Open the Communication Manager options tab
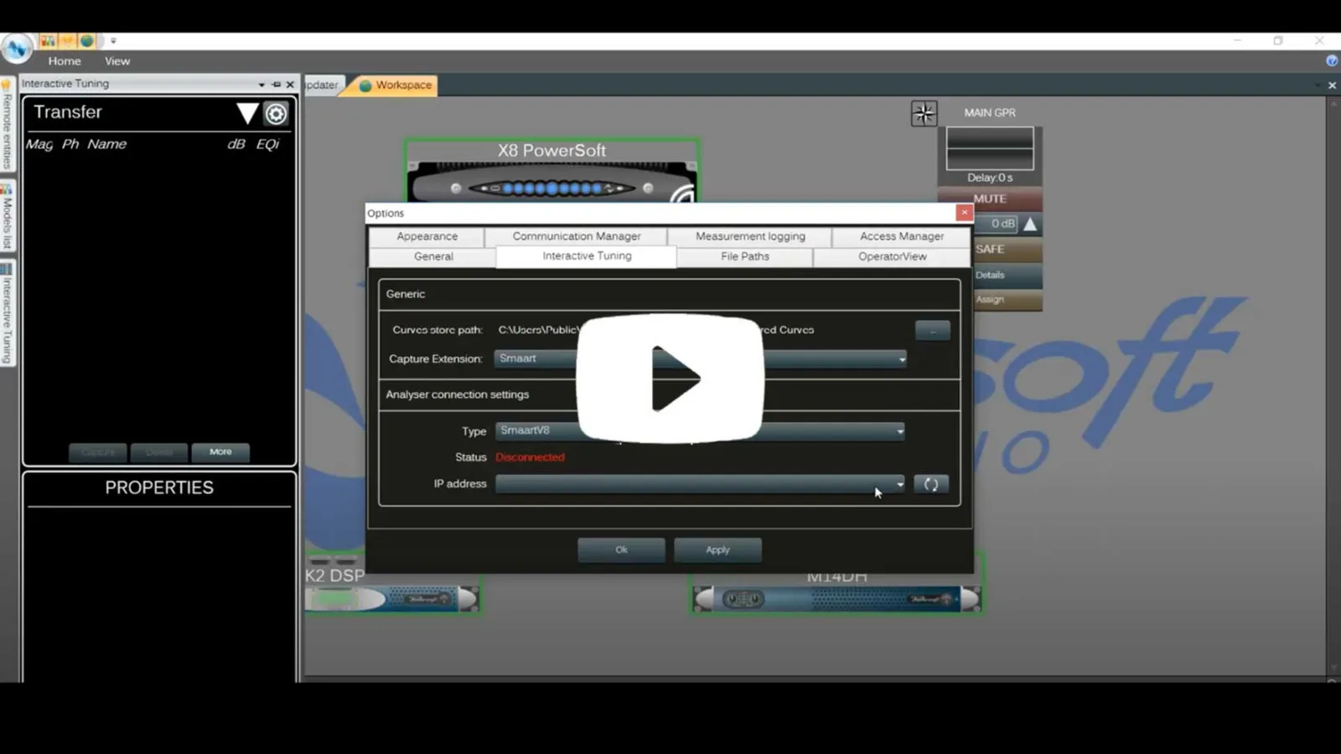The image size is (1341, 754). pyautogui.click(x=577, y=236)
